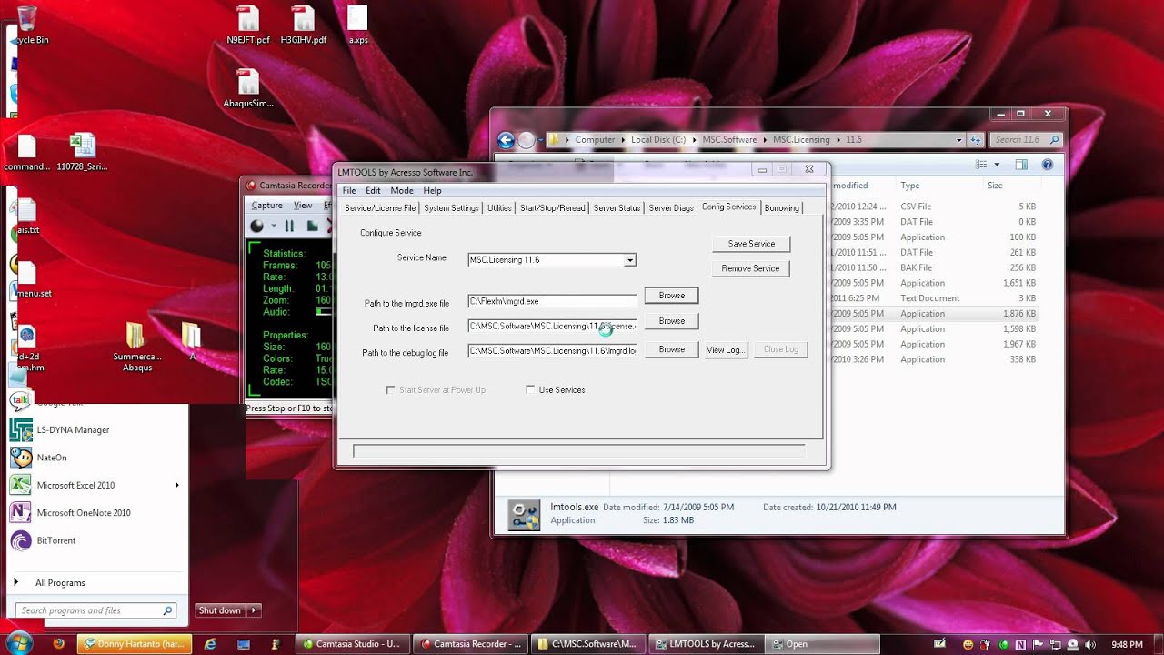Click the View Log button

(726, 349)
